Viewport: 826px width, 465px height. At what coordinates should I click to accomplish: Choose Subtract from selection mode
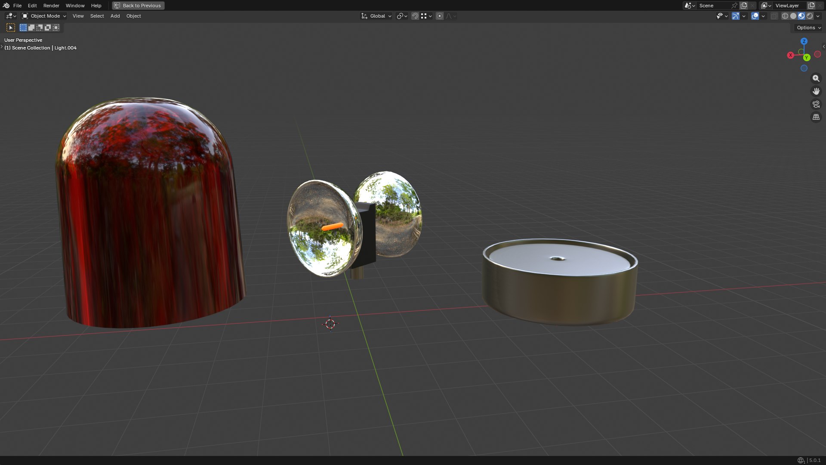pos(40,28)
